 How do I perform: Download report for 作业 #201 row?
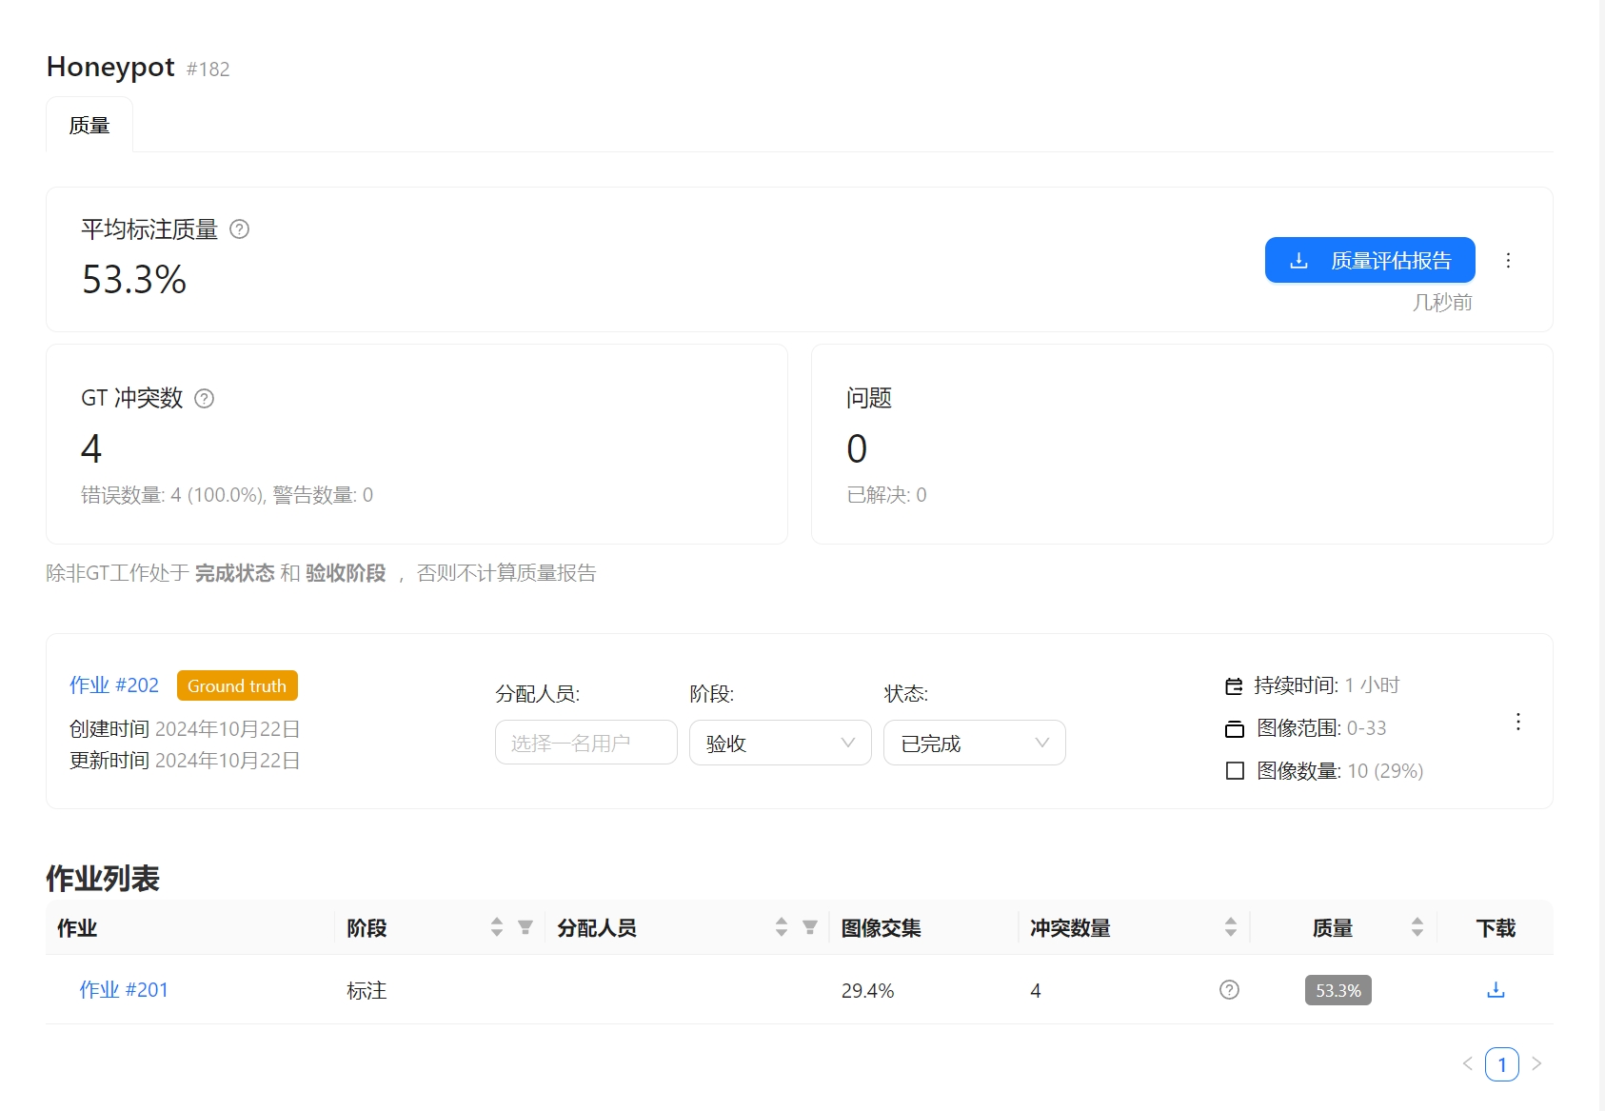[x=1496, y=990]
